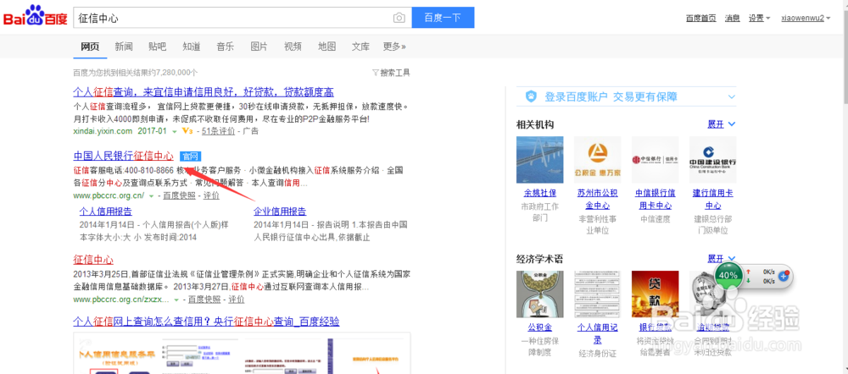Open 个人征信网上查询怎么查信用 百度经验 result

[206, 322]
